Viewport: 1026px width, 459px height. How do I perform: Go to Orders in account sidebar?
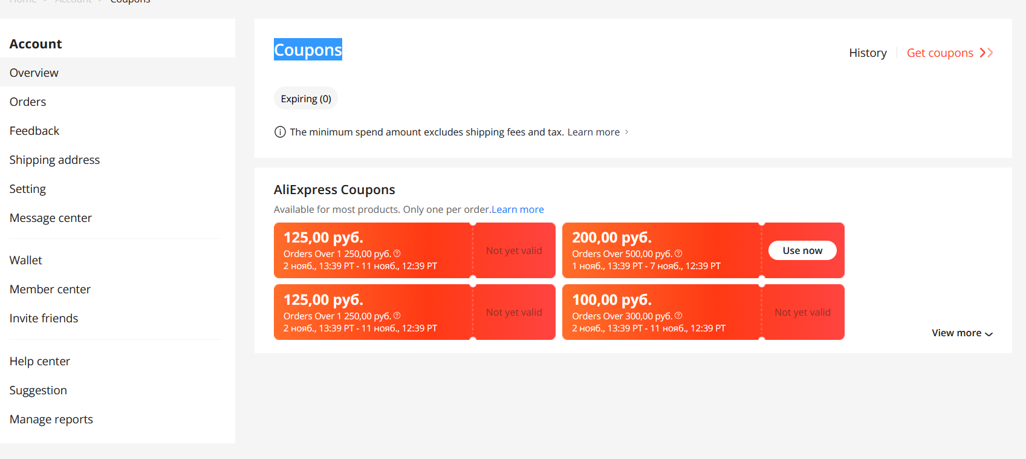(28, 102)
